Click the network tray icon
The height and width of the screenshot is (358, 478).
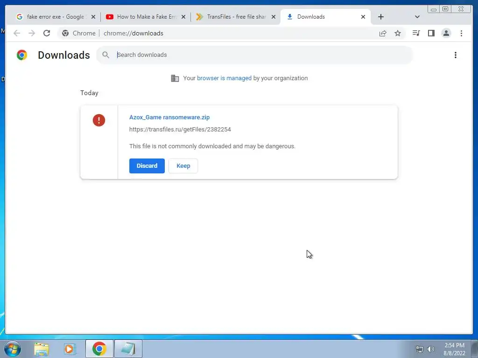420,349
